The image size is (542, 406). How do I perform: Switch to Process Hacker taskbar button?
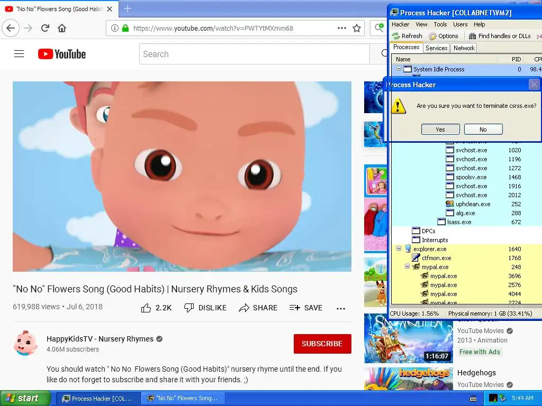point(97,399)
